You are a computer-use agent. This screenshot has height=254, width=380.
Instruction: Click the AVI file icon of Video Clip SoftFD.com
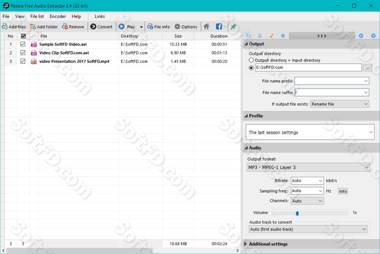[x=34, y=53]
